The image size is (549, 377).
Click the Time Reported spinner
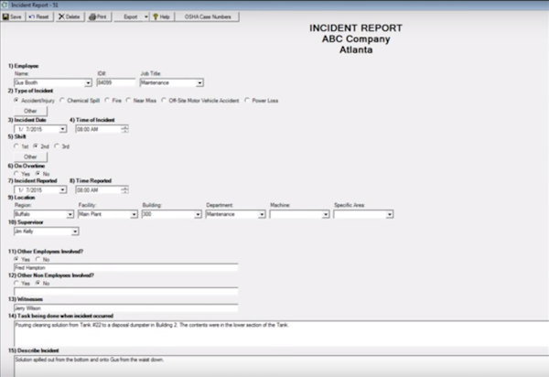click(124, 189)
